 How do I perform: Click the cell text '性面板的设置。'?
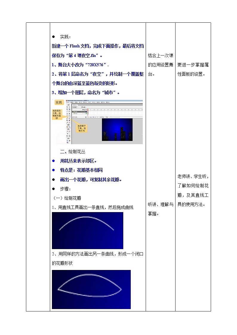192,74
